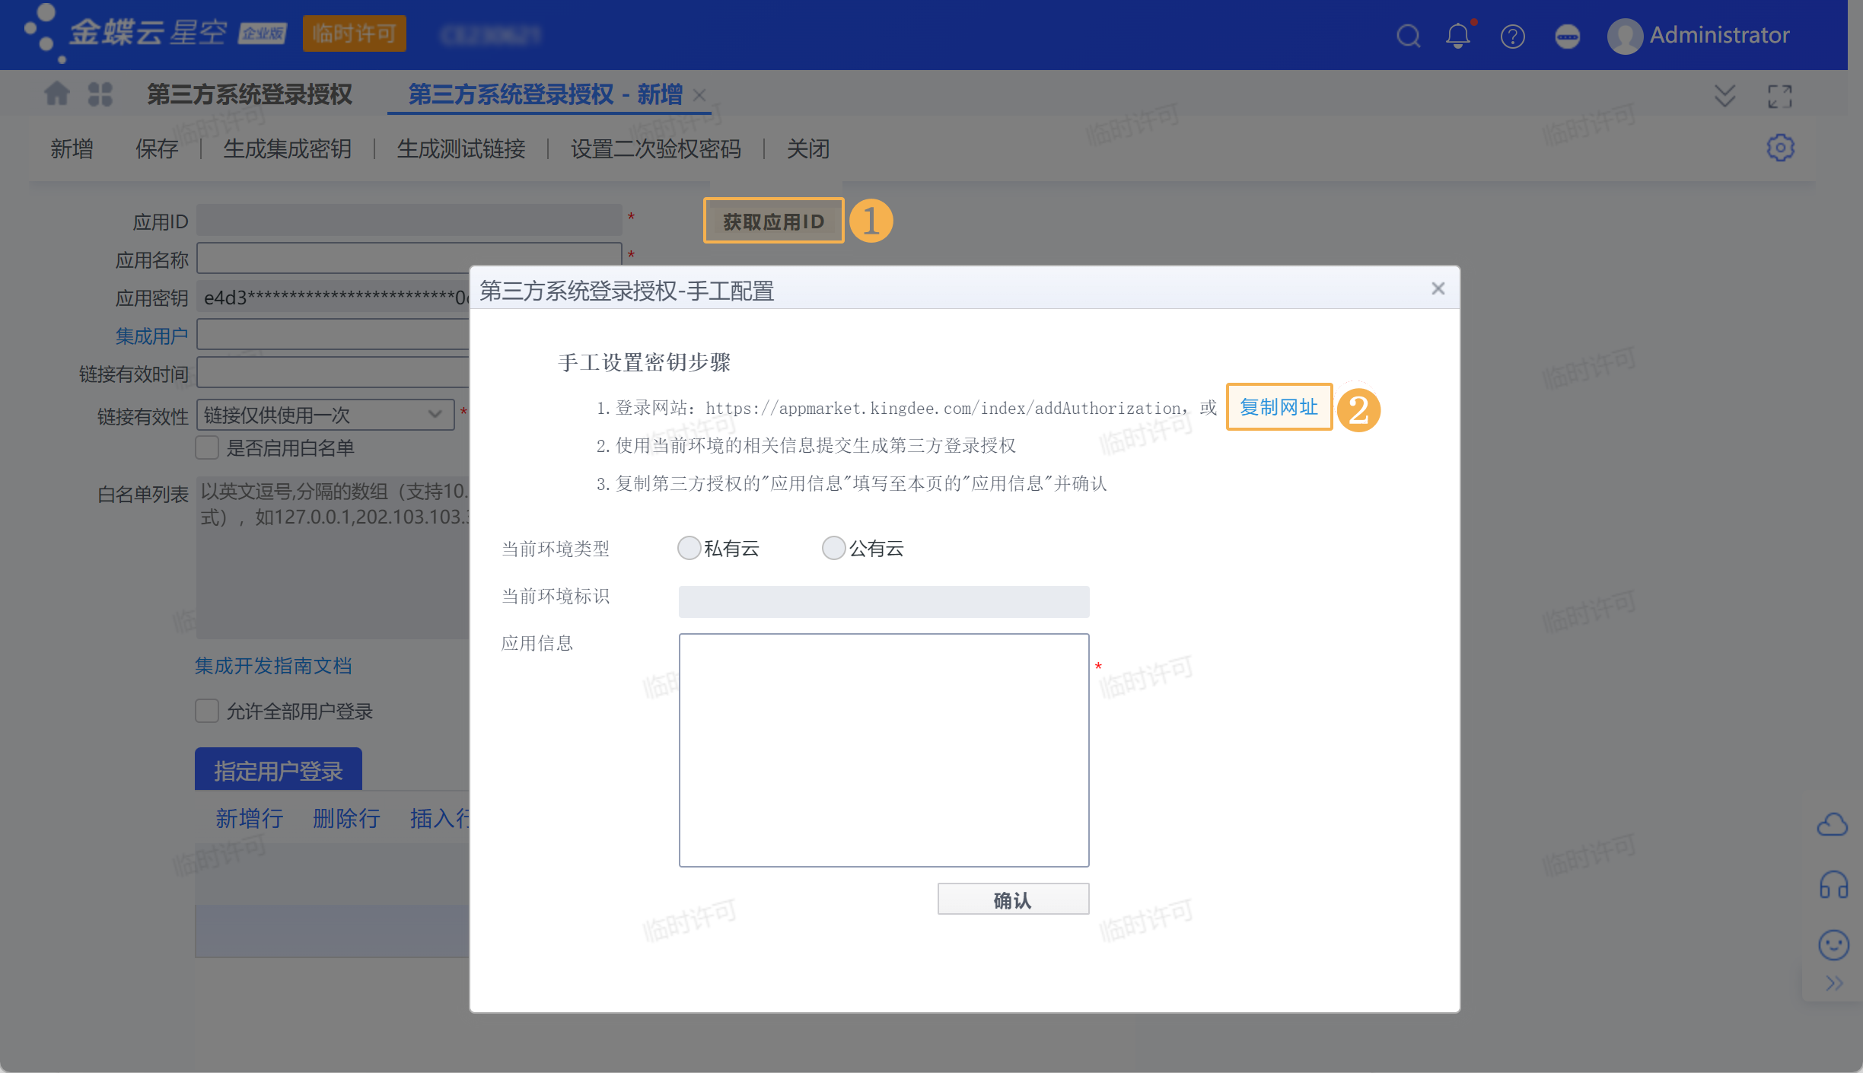Select the 公有云 radio button
This screenshot has width=1863, height=1073.
(x=834, y=548)
